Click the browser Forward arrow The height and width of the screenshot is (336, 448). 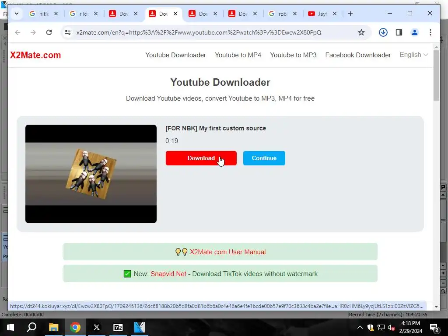[x=33, y=32]
